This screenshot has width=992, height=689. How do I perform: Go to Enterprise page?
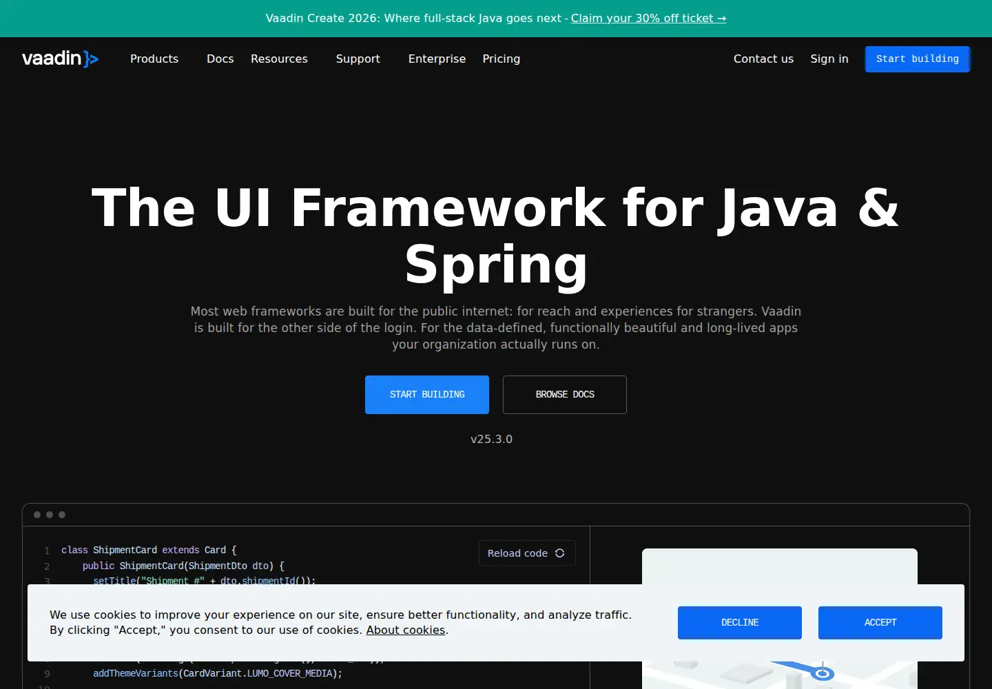pyautogui.click(x=437, y=59)
